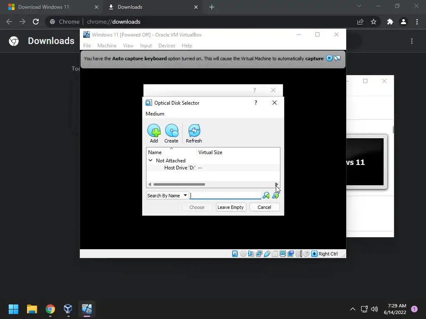This screenshot has height=319, width=426.
Task: Click the search previous match icon
Action: tap(266, 195)
